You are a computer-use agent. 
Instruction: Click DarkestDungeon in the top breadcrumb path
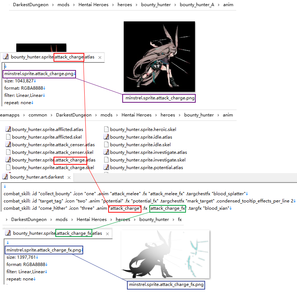pyautogui.click(x=31, y=5)
